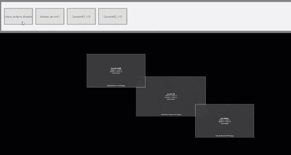Choose the Camera02_HD source tile
Image resolution: width=291 pixels, height=155 pixels.
click(113, 16)
